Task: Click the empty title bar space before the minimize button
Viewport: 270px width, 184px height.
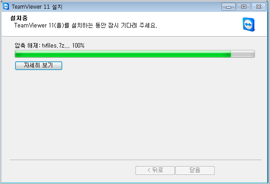Action: (141, 7)
